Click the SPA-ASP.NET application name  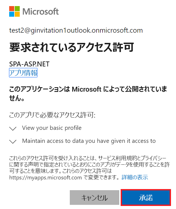[29, 64]
